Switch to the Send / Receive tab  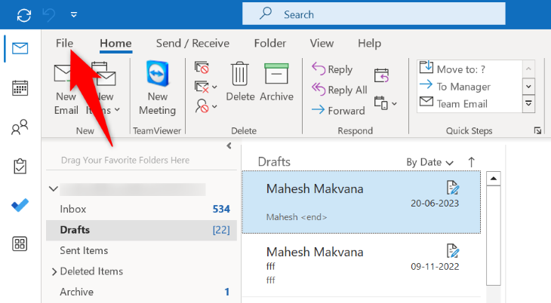click(192, 44)
